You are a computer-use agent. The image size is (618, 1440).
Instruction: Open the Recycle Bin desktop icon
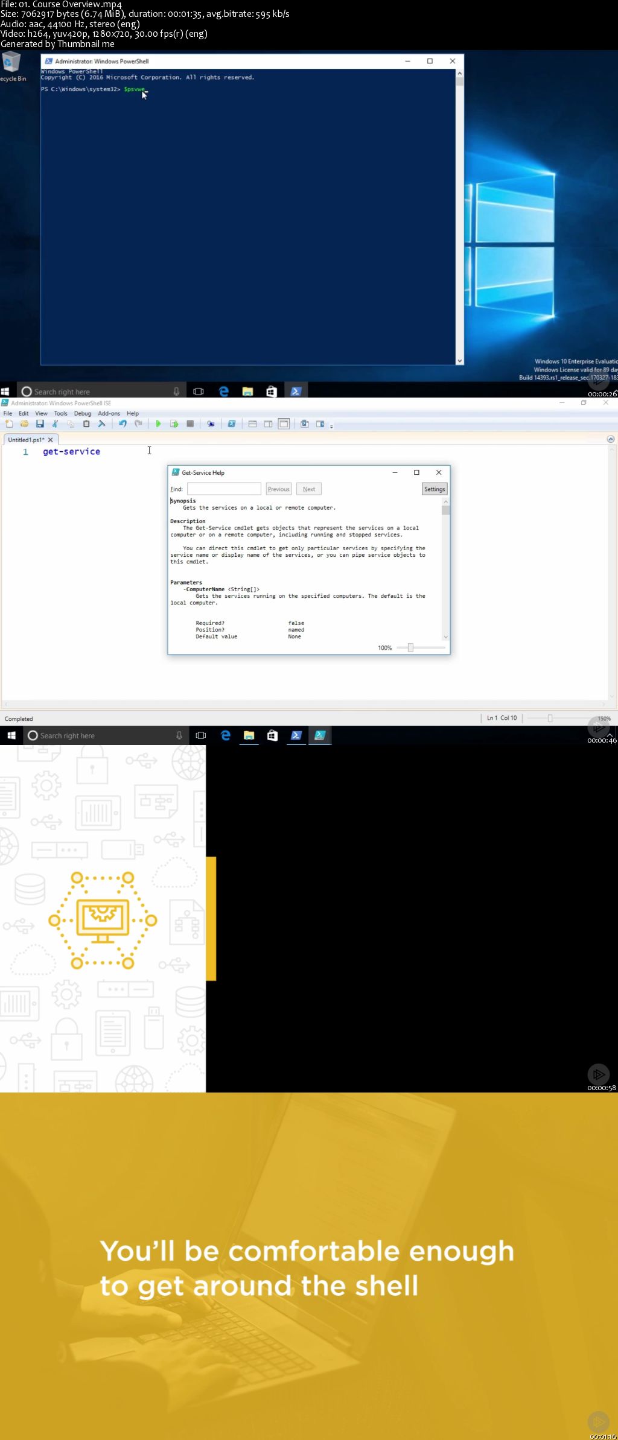point(12,66)
